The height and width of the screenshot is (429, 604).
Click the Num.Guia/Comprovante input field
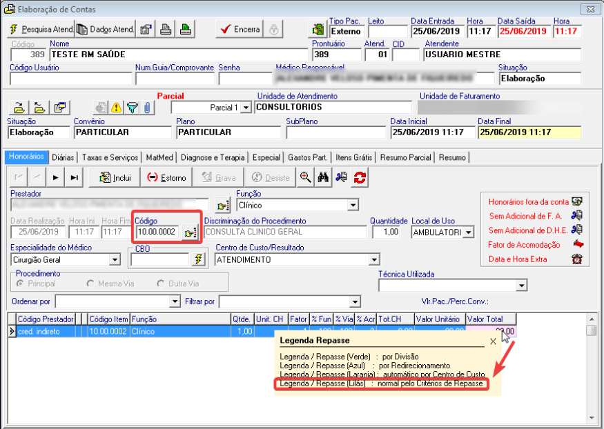(x=175, y=79)
